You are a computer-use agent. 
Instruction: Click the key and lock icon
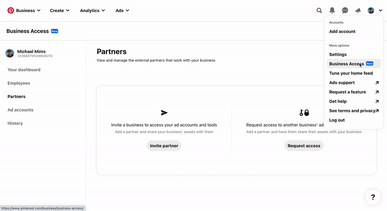coord(304,113)
